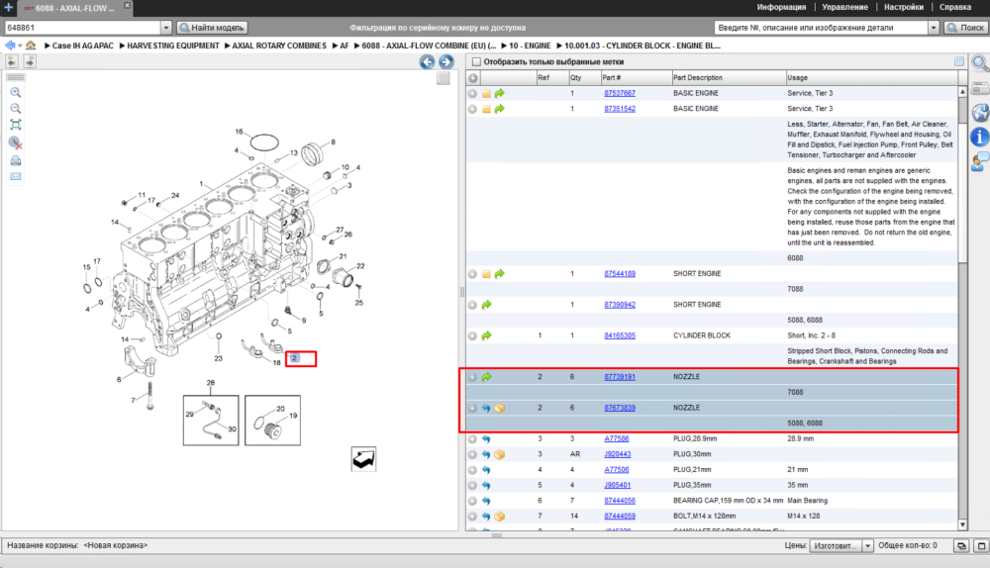Screen dimensions: 990x568
Task: Open the rotated diagram thumbnail icon
Action: [x=363, y=459]
